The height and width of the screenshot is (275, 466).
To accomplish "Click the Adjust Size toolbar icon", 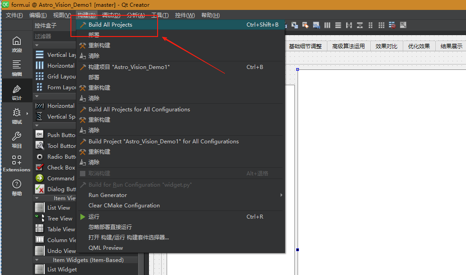I will (x=403, y=25).
